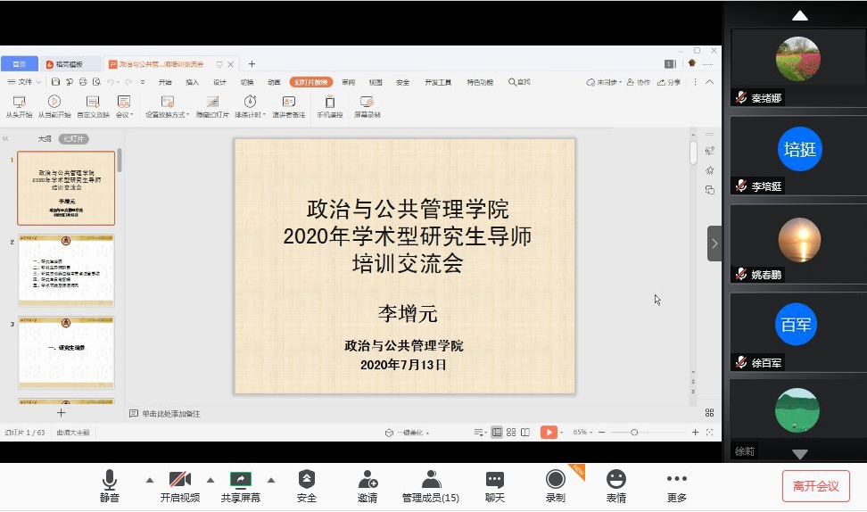This screenshot has width=867, height=512.
Task: Click the 邀请 invite icon
Action: pyautogui.click(x=367, y=480)
